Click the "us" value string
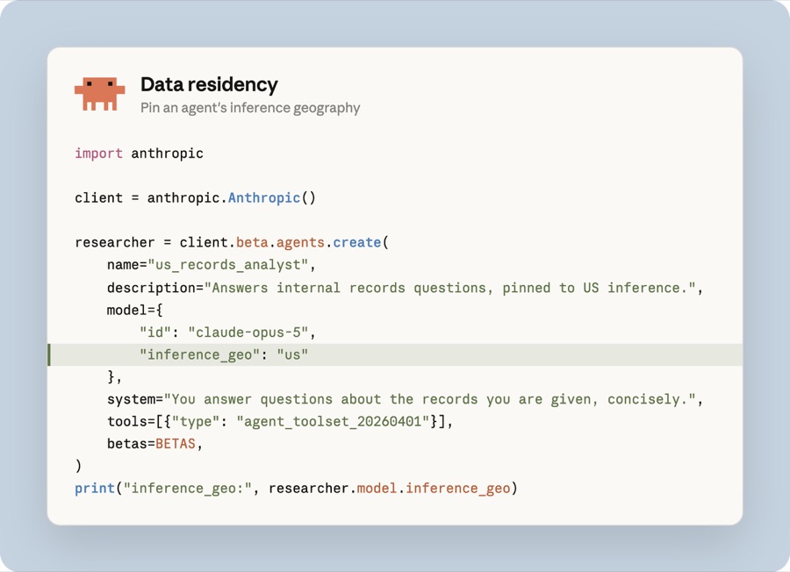This screenshot has height=572, width=790. [292, 354]
